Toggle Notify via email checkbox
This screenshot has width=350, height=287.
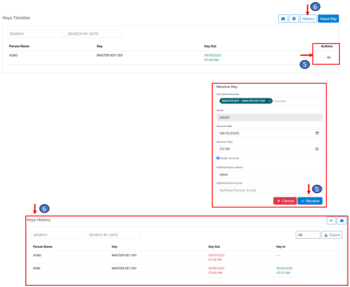(x=218, y=158)
